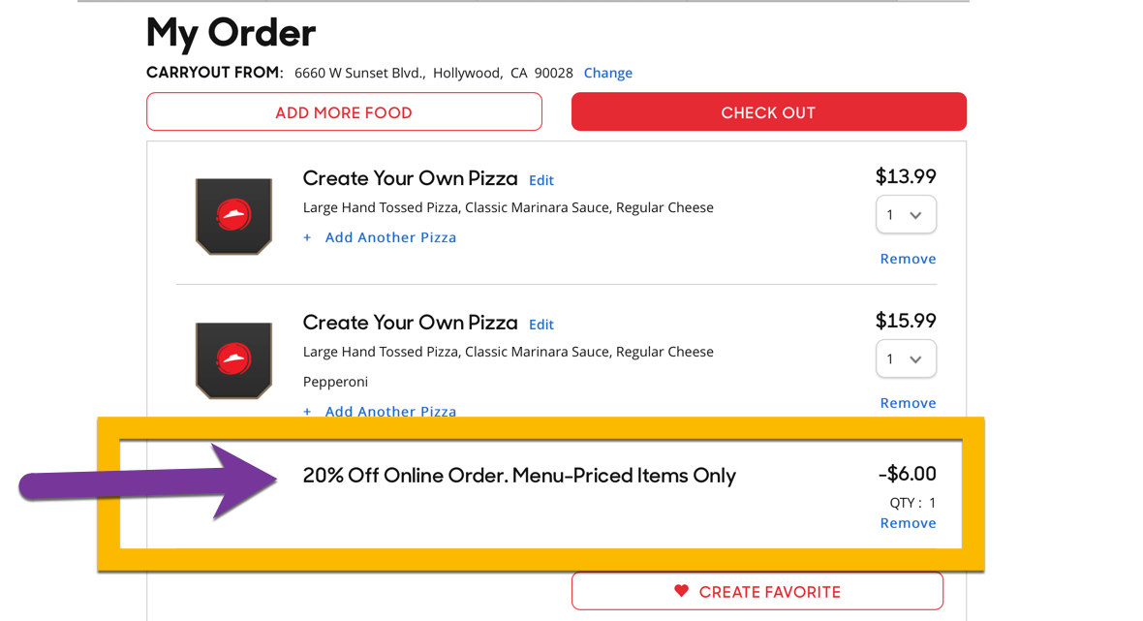Open the quantity dropdown for the $13.99 pizza
This screenshot has width=1143, height=621.
pos(906,215)
